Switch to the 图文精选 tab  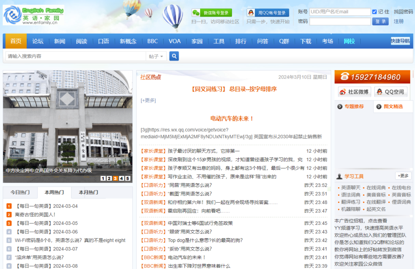tap(393, 107)
